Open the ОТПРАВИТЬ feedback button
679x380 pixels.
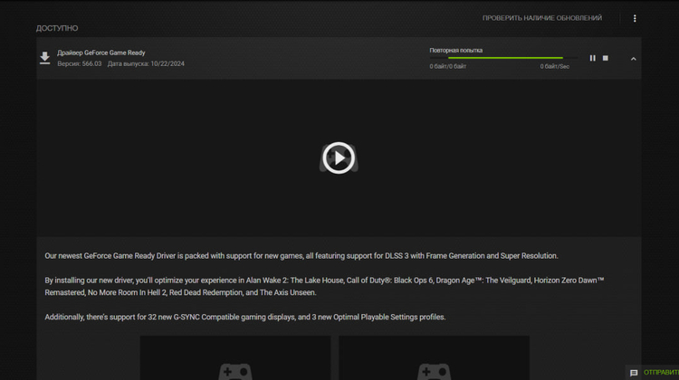(x=661, y=372)
